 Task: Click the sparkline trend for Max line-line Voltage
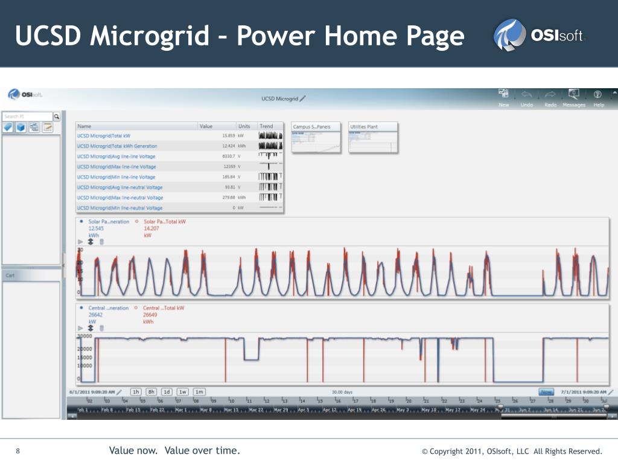pos(270,167)
